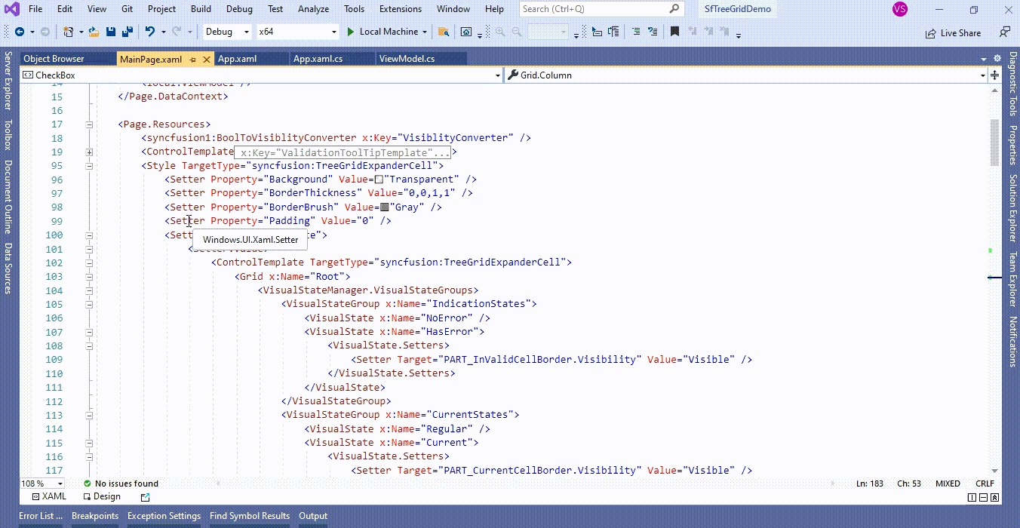Open the Toolbox side tab
Screen dimensions: 1020x528
click(x=8, y=135)
